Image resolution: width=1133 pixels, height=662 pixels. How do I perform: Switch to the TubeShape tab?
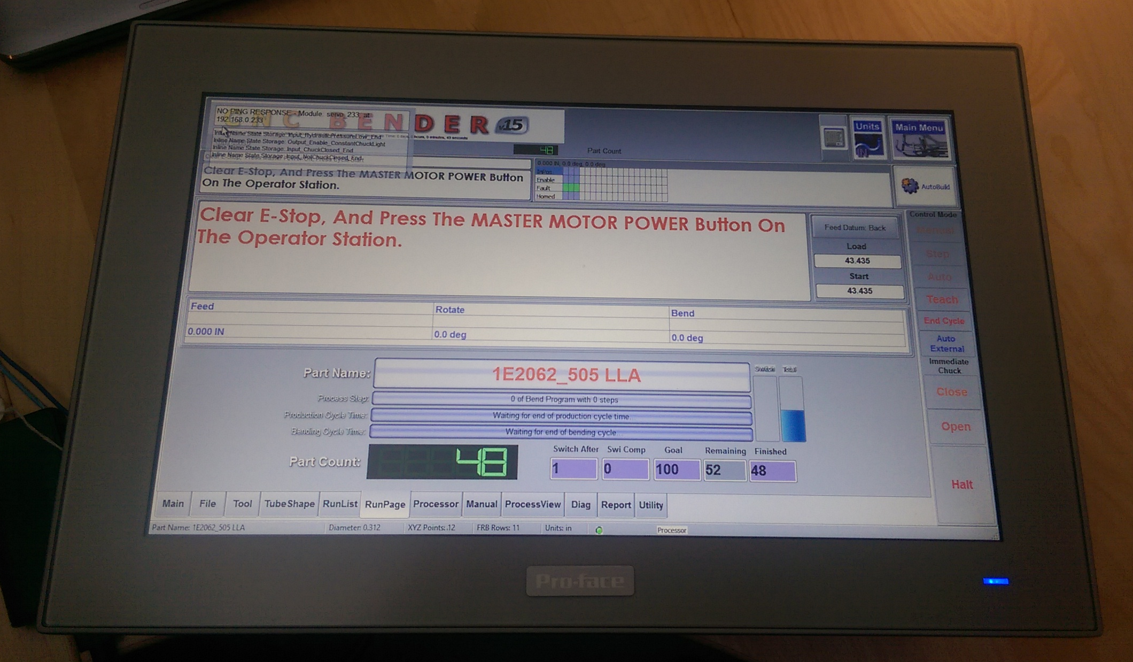pos(289,504)
